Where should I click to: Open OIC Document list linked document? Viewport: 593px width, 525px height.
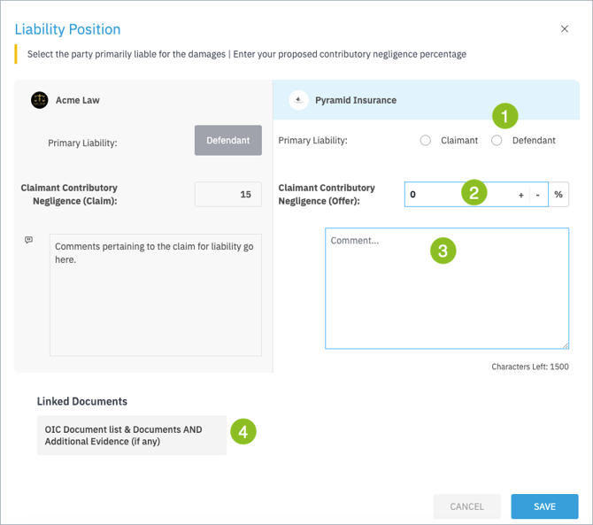click(x=132, y=436)
